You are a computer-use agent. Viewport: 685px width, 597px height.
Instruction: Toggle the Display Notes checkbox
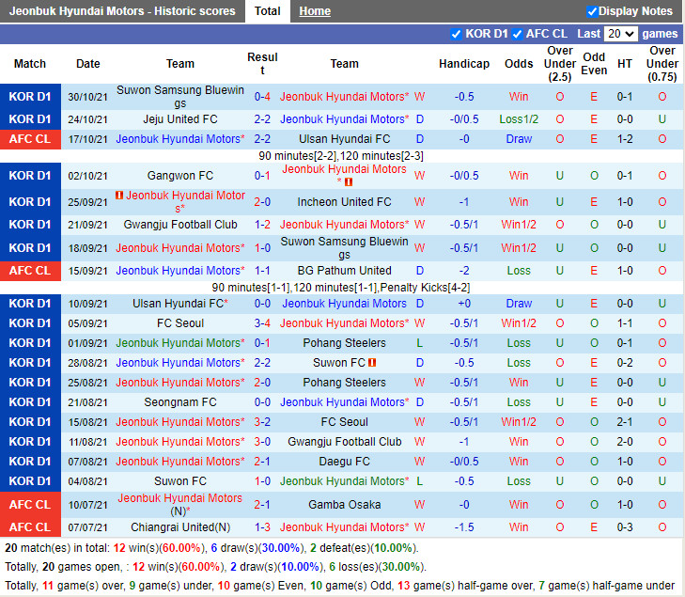[592, 11]
